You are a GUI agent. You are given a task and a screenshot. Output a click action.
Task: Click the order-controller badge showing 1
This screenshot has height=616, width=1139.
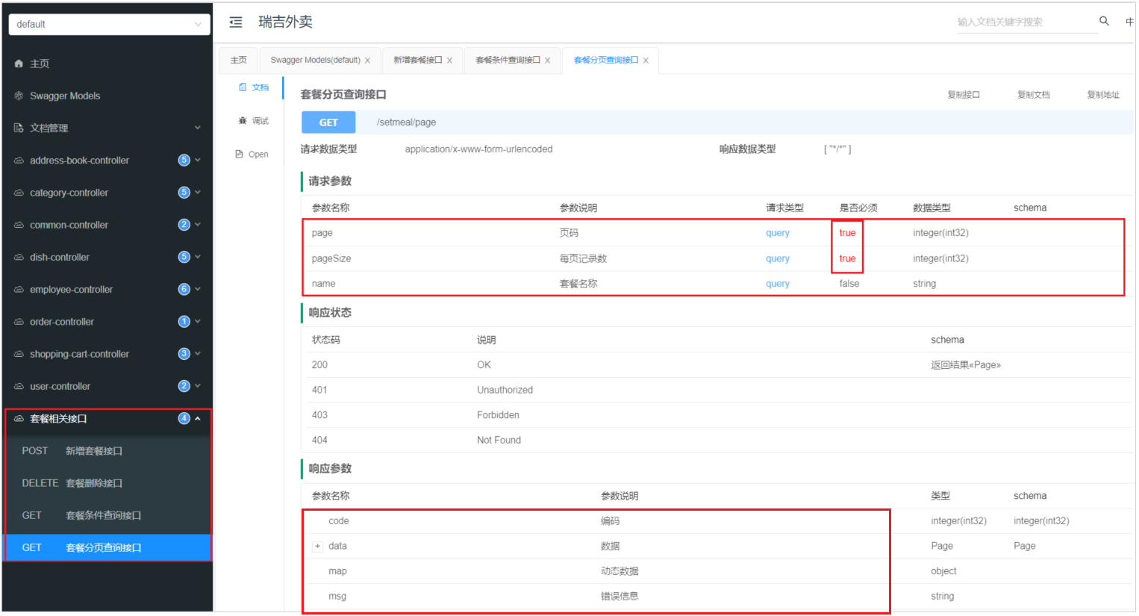point(184,321)
